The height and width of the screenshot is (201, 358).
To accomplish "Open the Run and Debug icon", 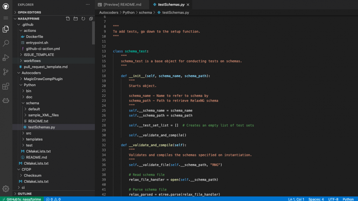I will pyautogui.click(x=6, y=58).
